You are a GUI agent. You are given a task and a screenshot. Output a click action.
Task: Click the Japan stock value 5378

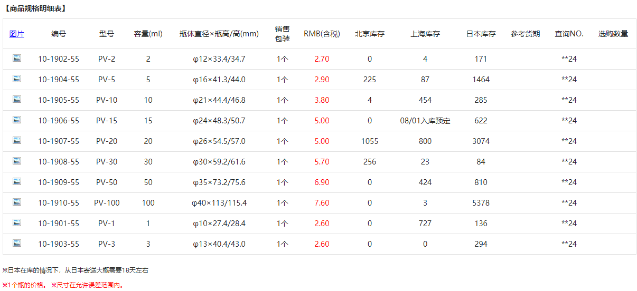pyautogui.click(x=481, y=203)
